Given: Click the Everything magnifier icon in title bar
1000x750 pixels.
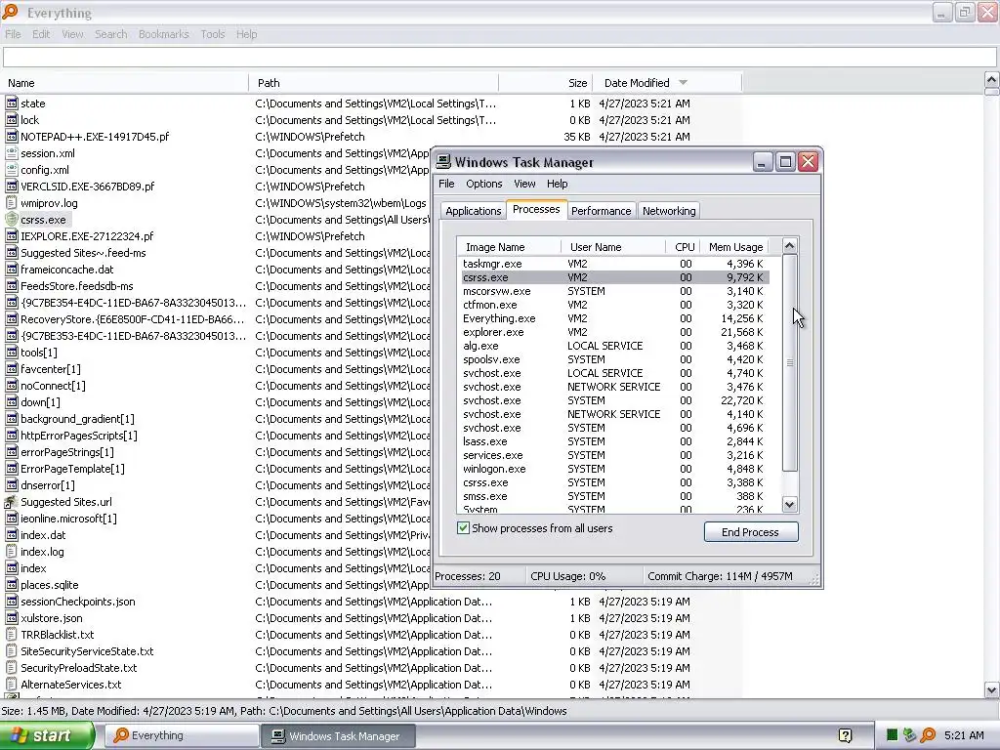Looking at the screenshot, I should [x=10, y=12].
